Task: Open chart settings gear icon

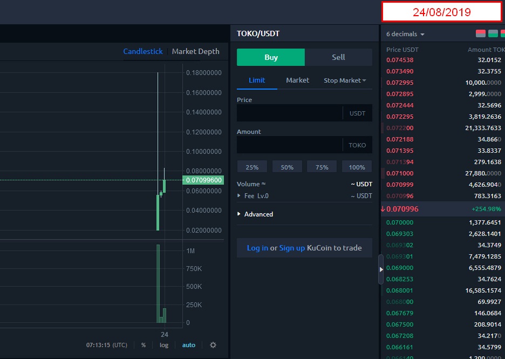Action: (213, 345)
